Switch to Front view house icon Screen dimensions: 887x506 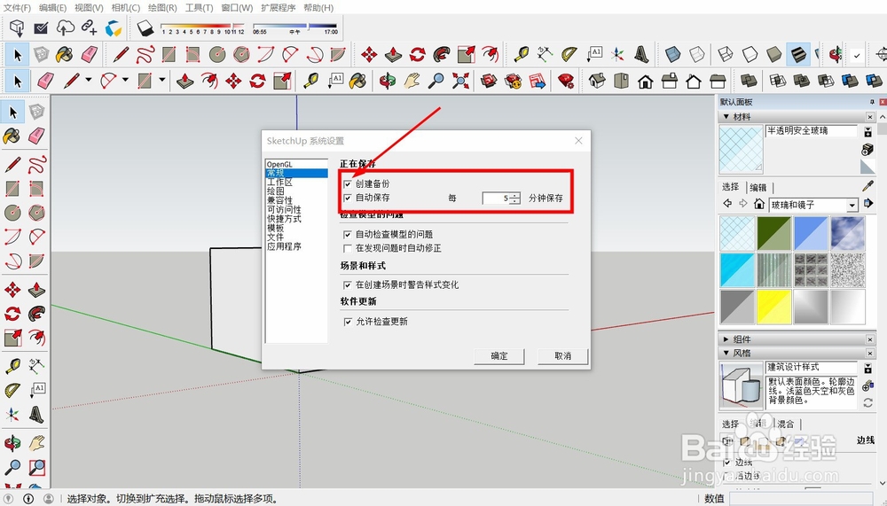(646, 81)
